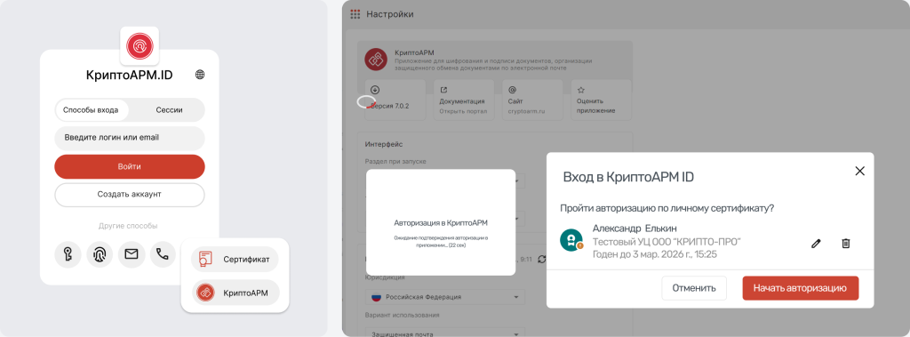Click the КриптоАРМ.ID fingerprint logo
Screen dimensions: 910x337
click(x=140, y=45)
